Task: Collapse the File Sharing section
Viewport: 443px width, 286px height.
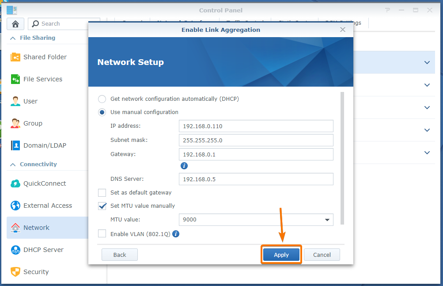Action: pos(13,38)
